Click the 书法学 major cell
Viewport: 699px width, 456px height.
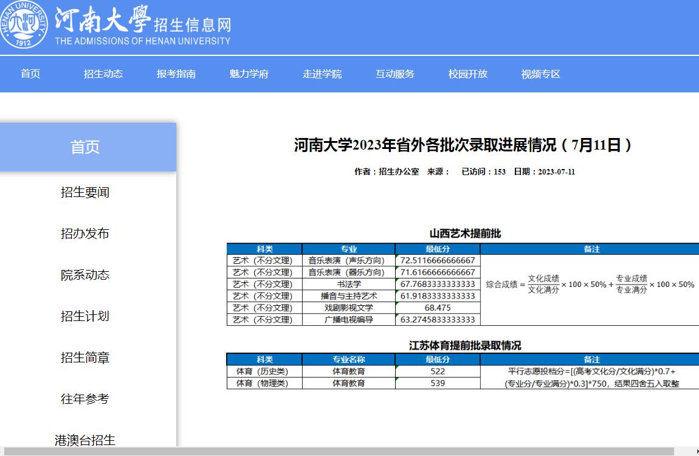tap(349, 284)
